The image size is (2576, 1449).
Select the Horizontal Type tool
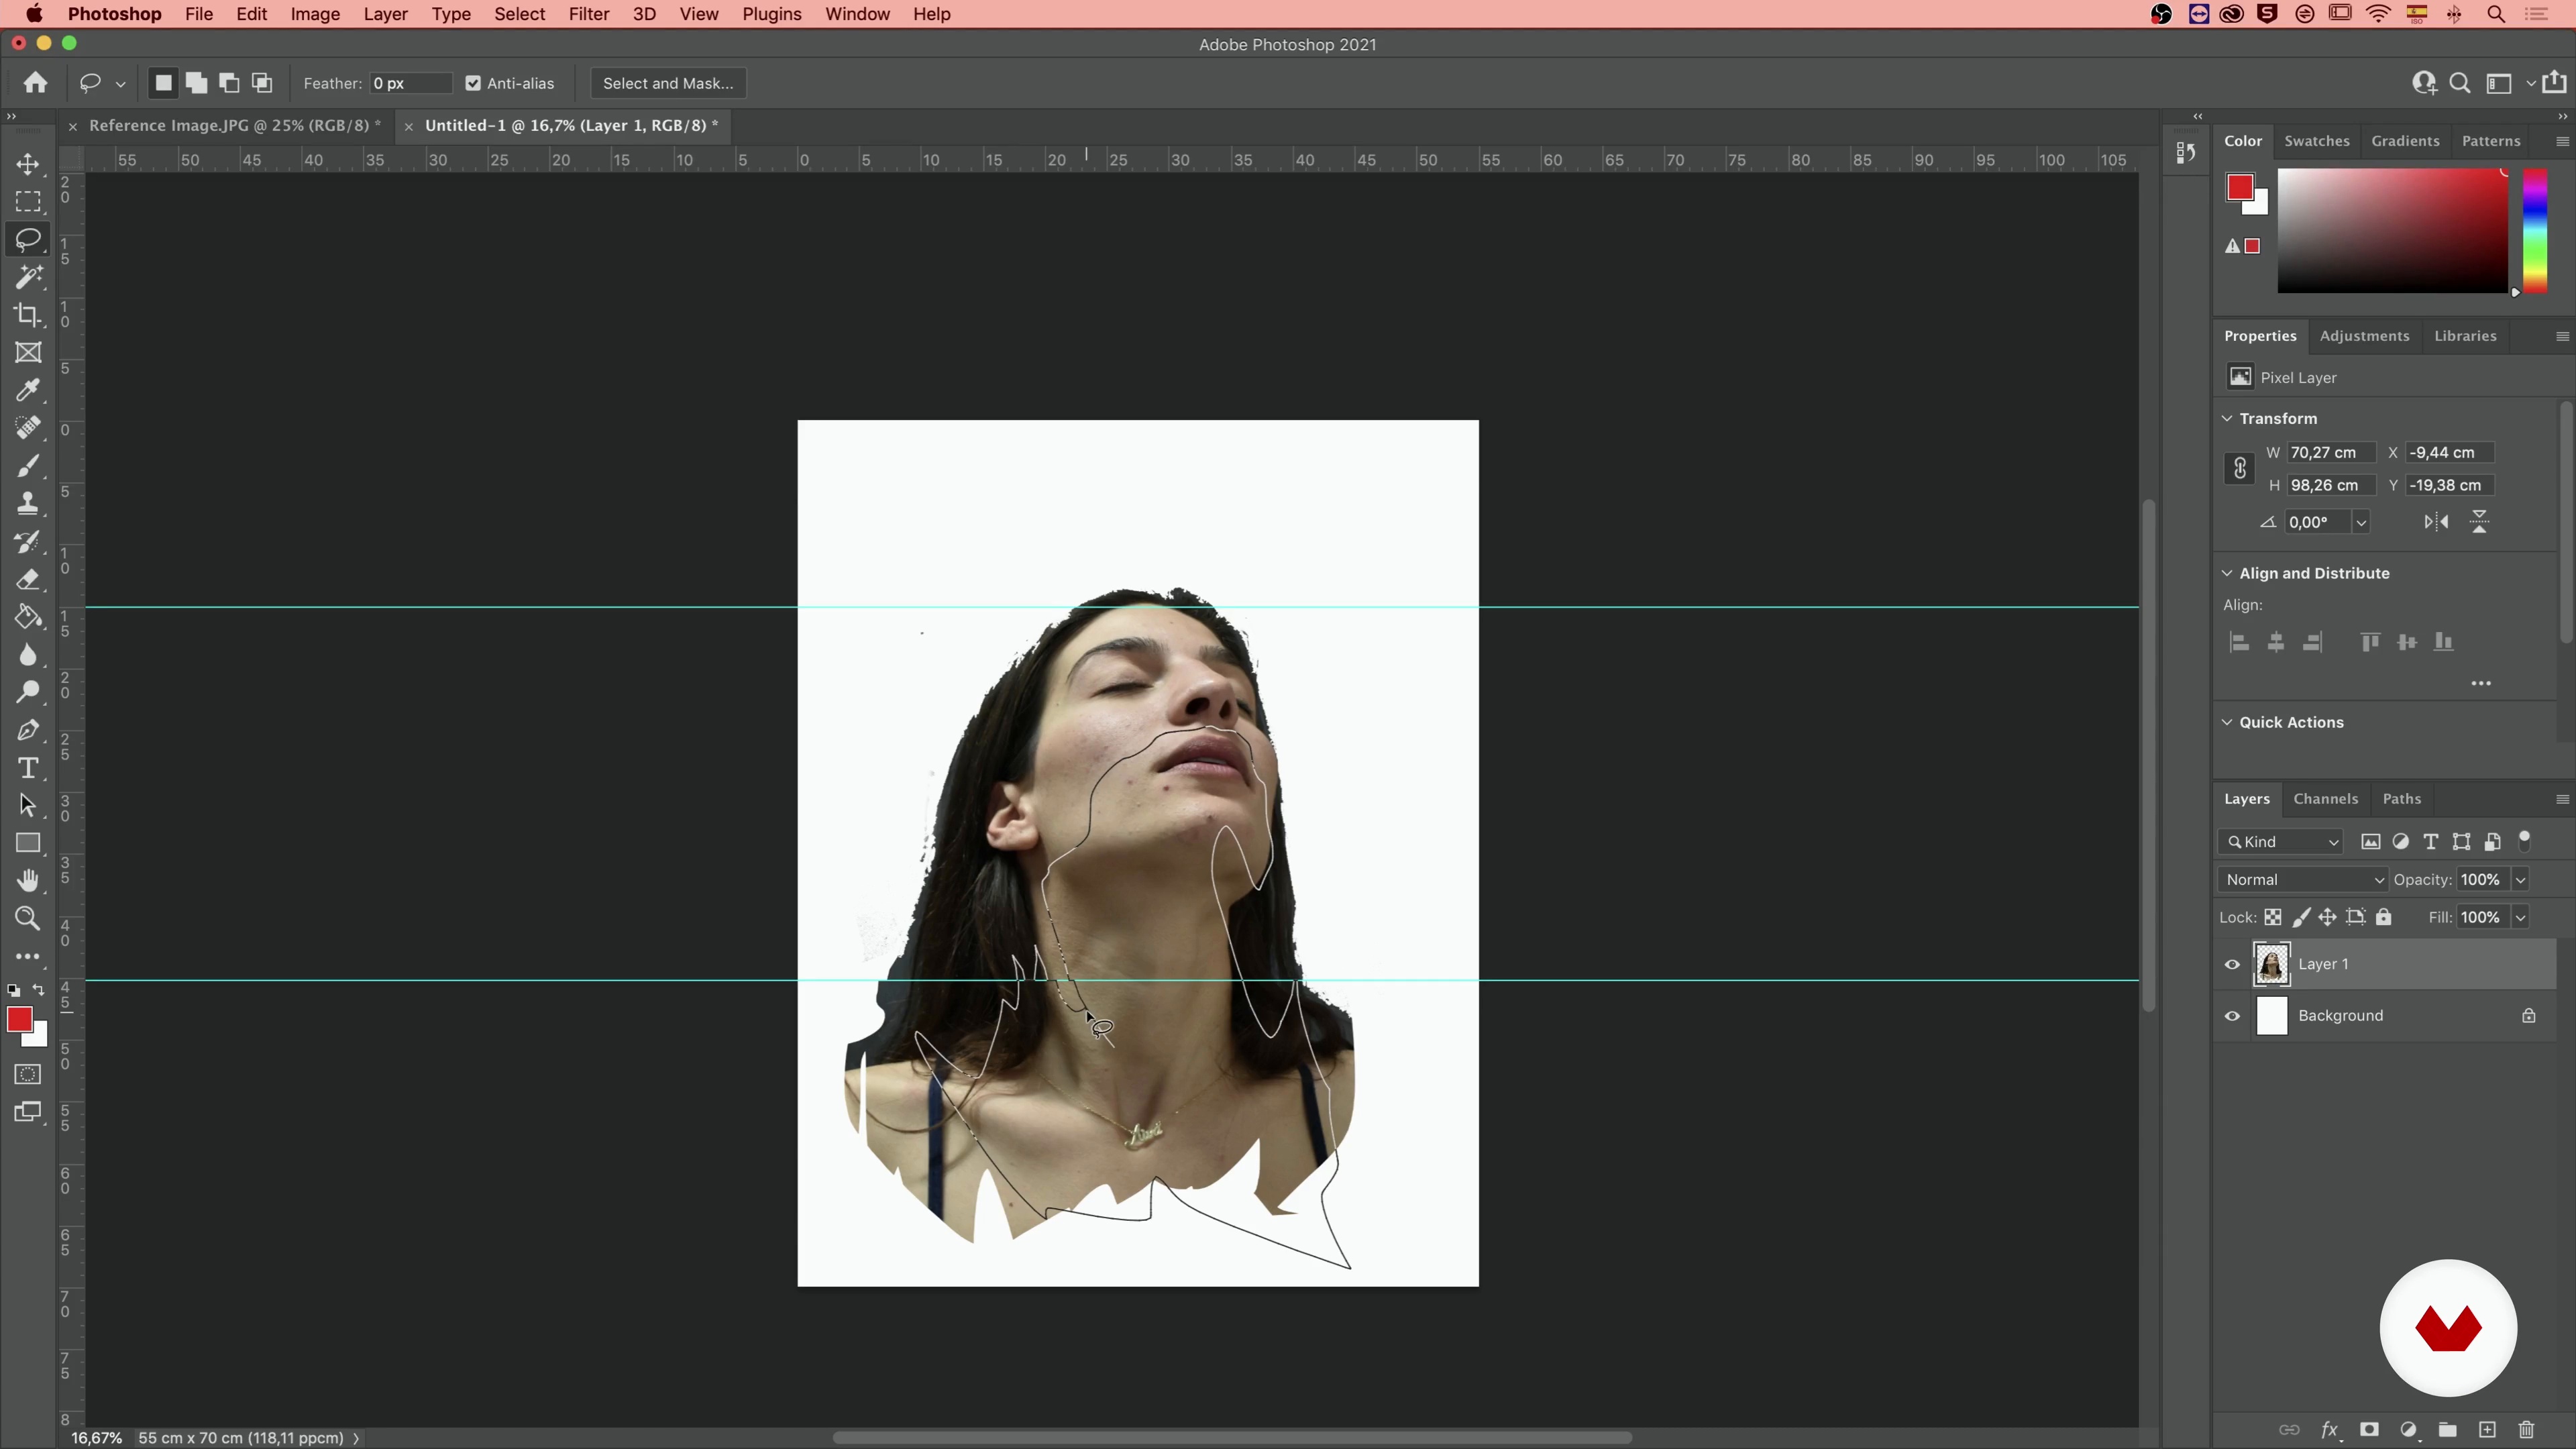click(x=28, y=768)
